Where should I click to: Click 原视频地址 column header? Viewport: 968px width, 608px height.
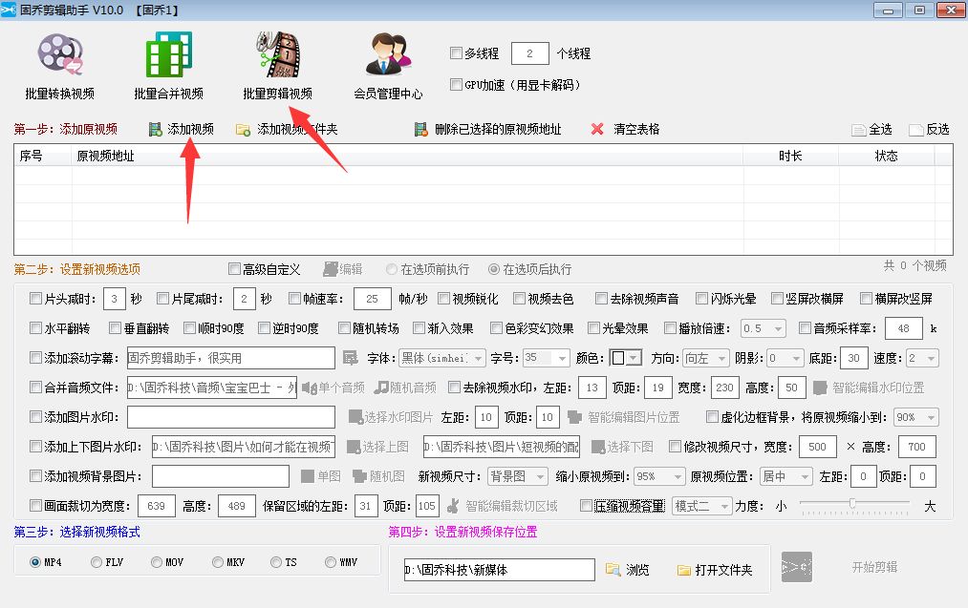[407, 156]
